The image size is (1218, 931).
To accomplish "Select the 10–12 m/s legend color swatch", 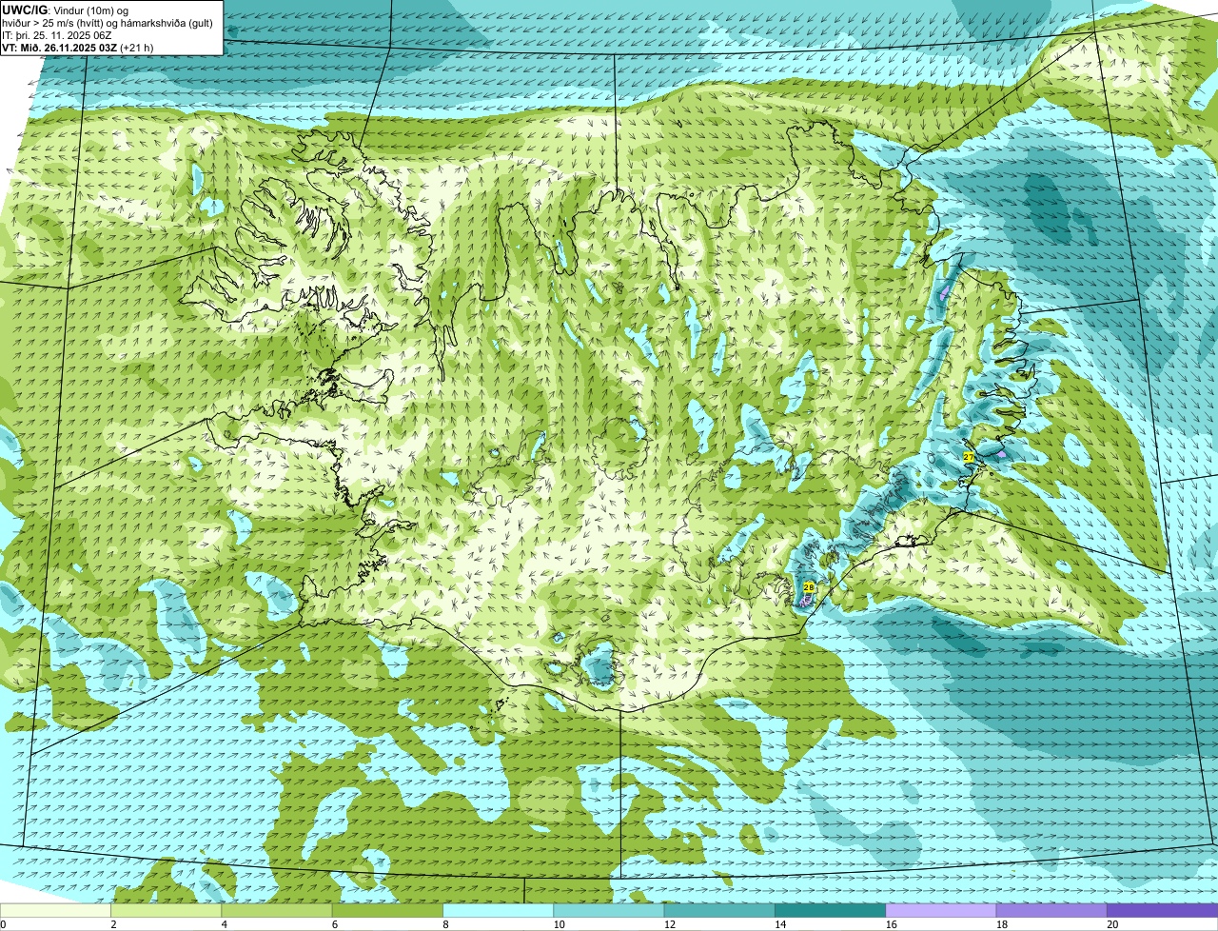I will tap(609, 910).
